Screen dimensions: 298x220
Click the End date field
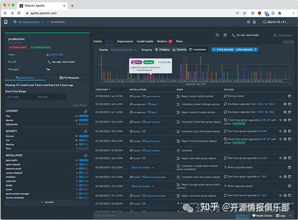pos(51,97)
